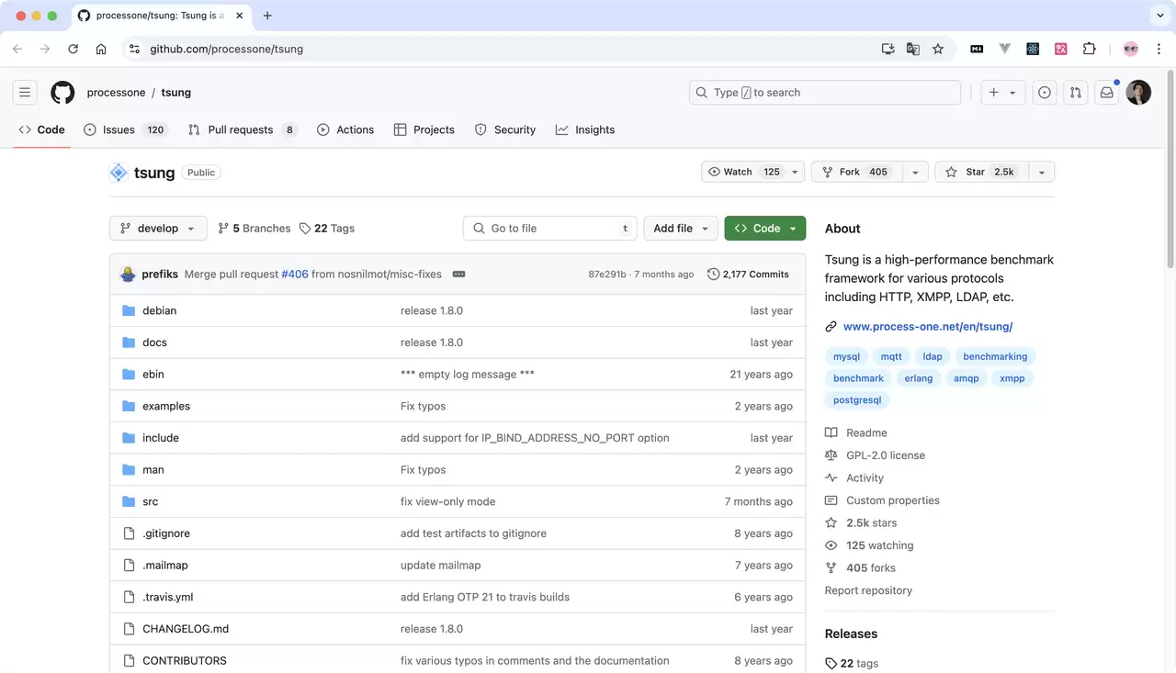This screenshot has height=673, width=1176.
Task: Expand the Star lists caret
Action: 1042,172
